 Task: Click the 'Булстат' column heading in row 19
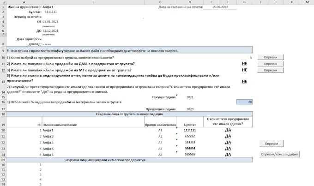[x=190, y=125]
